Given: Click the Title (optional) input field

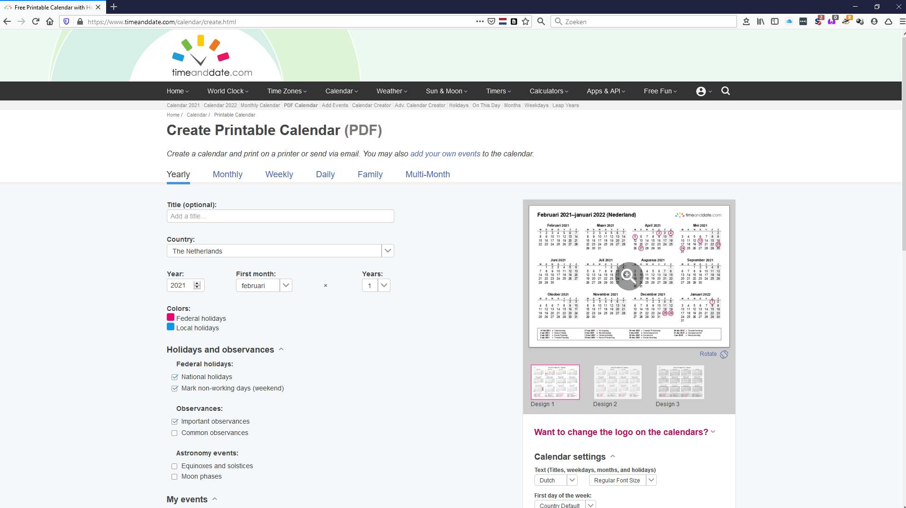Looking at the screenshot, I should [280, 216].
